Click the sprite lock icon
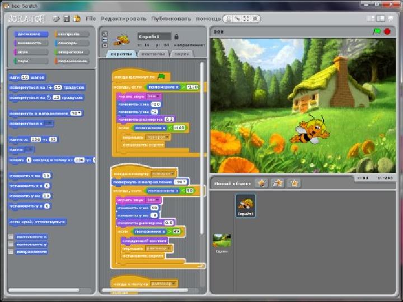Screen dimensions: 403x302 pyautogui.click(x=176, y=36)
